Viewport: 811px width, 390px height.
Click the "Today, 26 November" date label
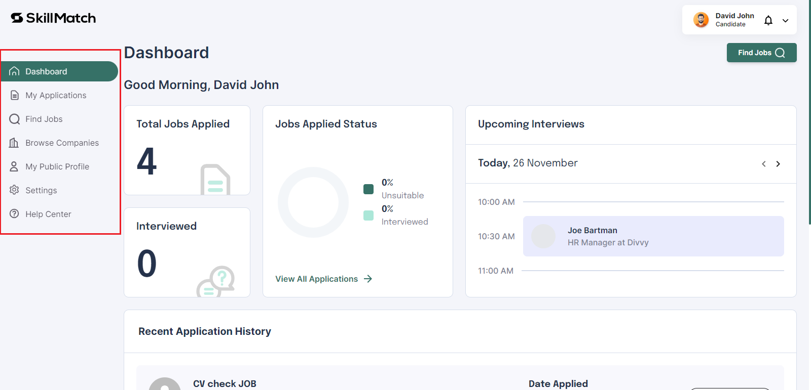528,163
